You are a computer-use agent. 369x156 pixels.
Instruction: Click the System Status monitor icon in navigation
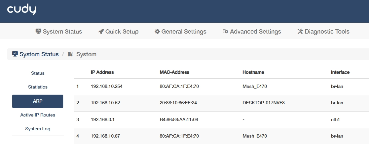click(39, 32)
